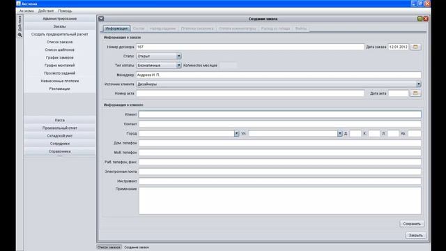Open the Администрирование section
Viewport: 446px width, 251px height.
pos(60,19)
